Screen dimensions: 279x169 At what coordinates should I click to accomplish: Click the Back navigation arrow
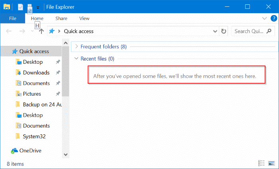point(8,31)
